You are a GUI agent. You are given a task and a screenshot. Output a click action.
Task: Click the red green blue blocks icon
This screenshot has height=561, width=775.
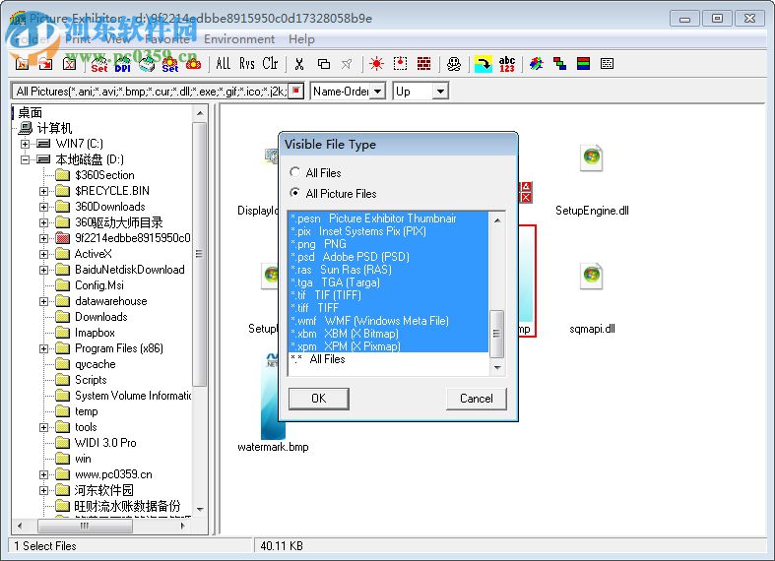[560, 63]
